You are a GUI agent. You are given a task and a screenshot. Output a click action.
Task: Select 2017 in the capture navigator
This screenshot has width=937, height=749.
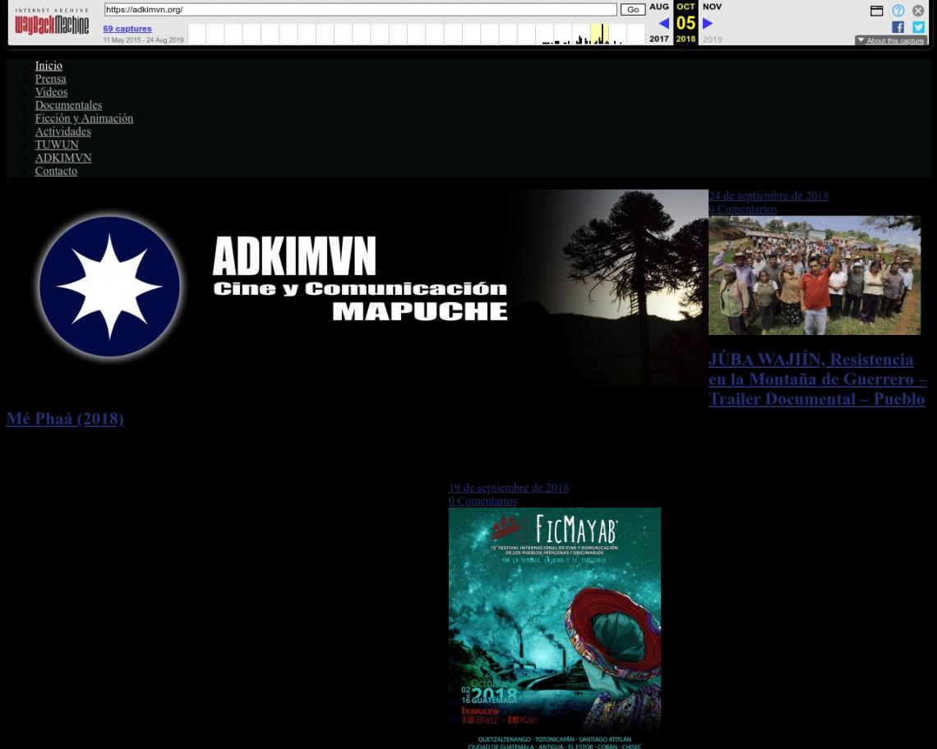pos(659,39)
